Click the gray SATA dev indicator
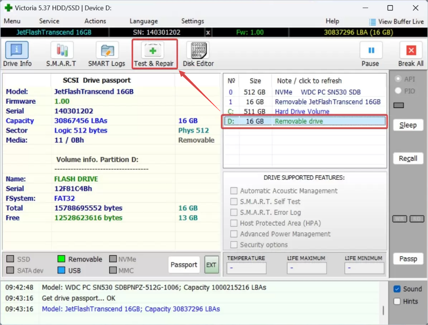The height and width of the screenshot is (325, 428). 10,270
